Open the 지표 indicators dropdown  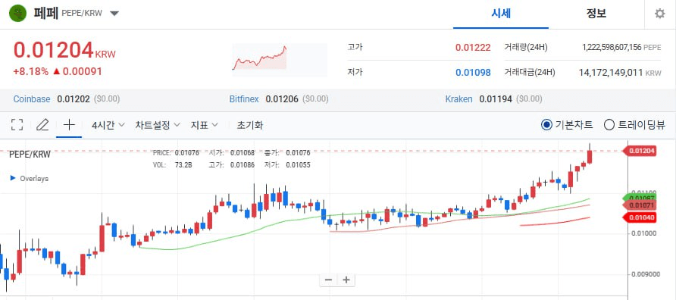[205, 125]
